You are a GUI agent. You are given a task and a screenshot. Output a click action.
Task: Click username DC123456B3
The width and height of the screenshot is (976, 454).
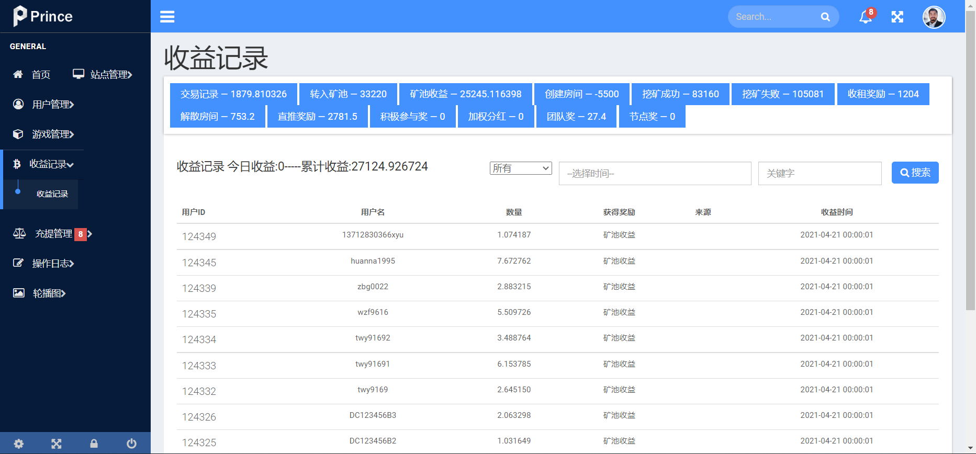373,415
